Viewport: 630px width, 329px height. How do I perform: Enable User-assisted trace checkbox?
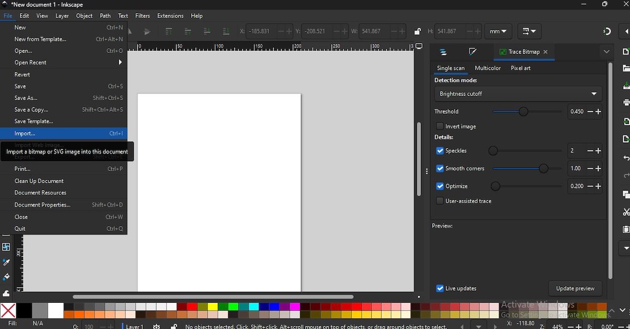[x=440, y=201]
